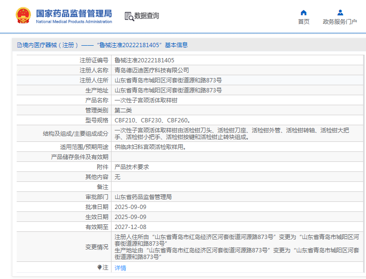366x279 pixels.
Task: Click the panel header 基本信息 title
Action: [176, 45]
